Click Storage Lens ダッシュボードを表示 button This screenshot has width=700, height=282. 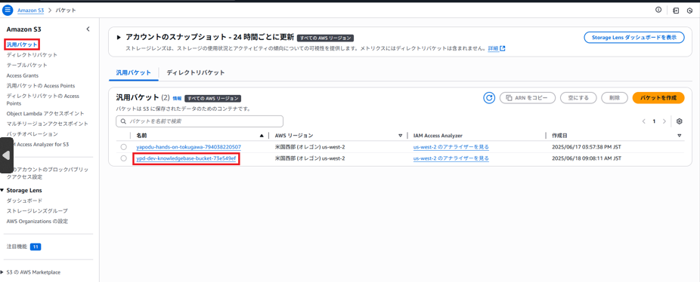click(x=634, y=38)
